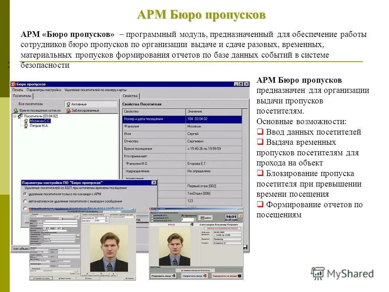Click value с 15:40:26 по 19:59:59
Image resolution: width=389 pixels, height=292 pixels.
tap(204, 149)
